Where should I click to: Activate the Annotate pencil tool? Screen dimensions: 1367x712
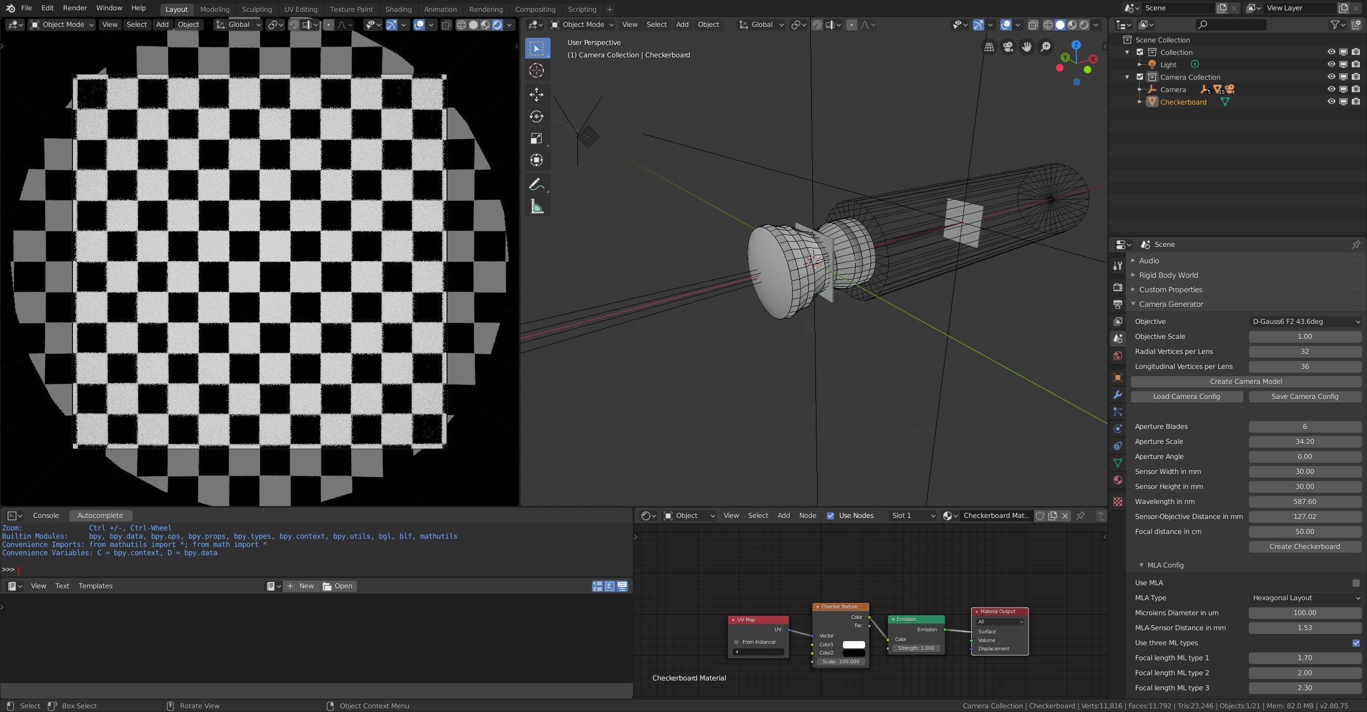click(537, 184)
